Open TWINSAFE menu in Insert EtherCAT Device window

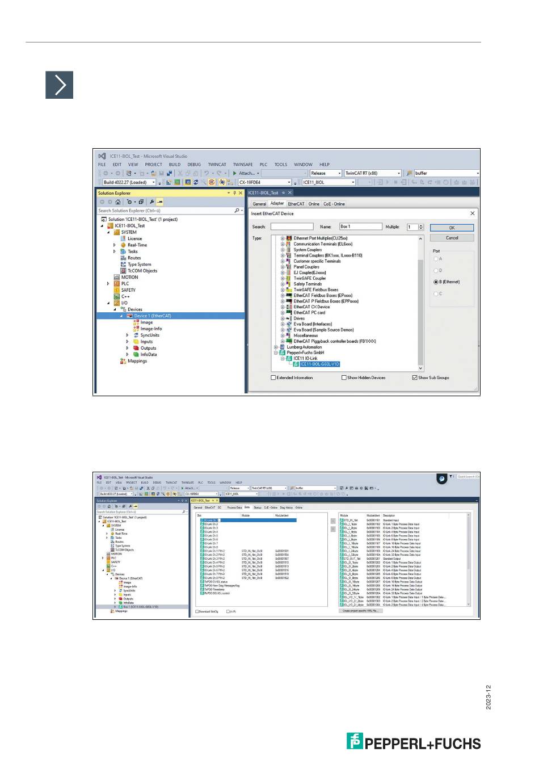pos(243,165)
